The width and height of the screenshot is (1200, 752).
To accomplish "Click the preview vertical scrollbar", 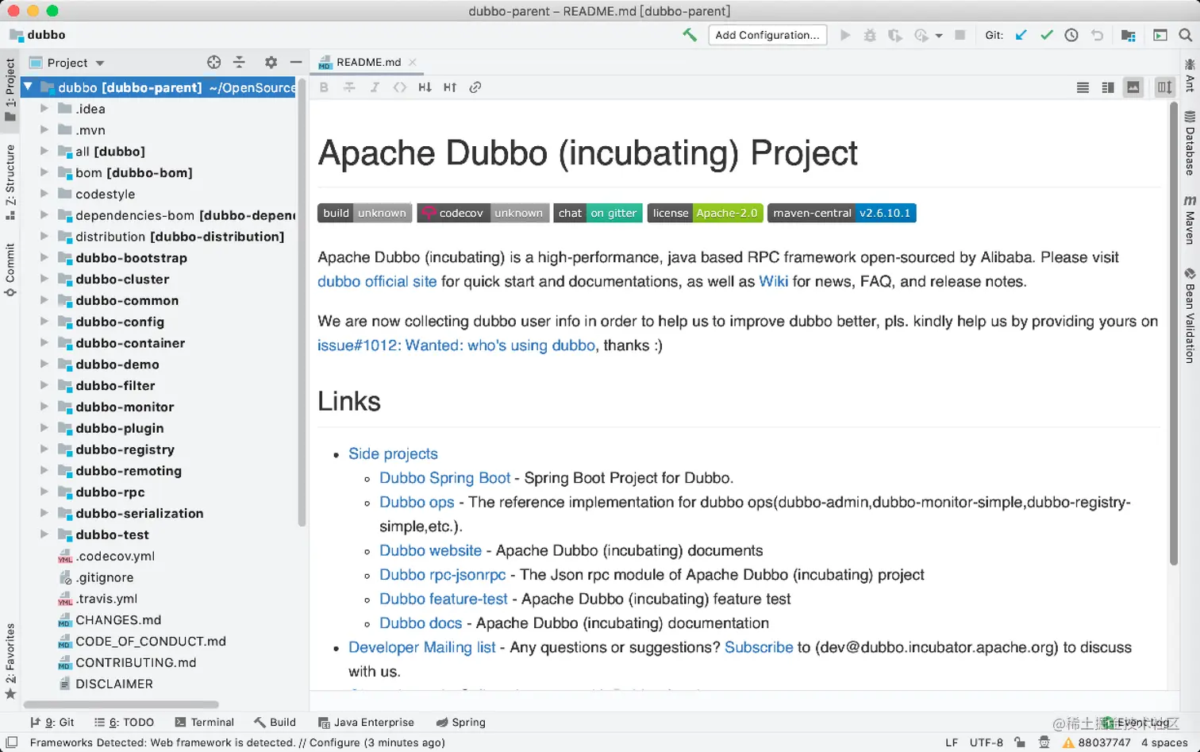I will (1174, 334).
